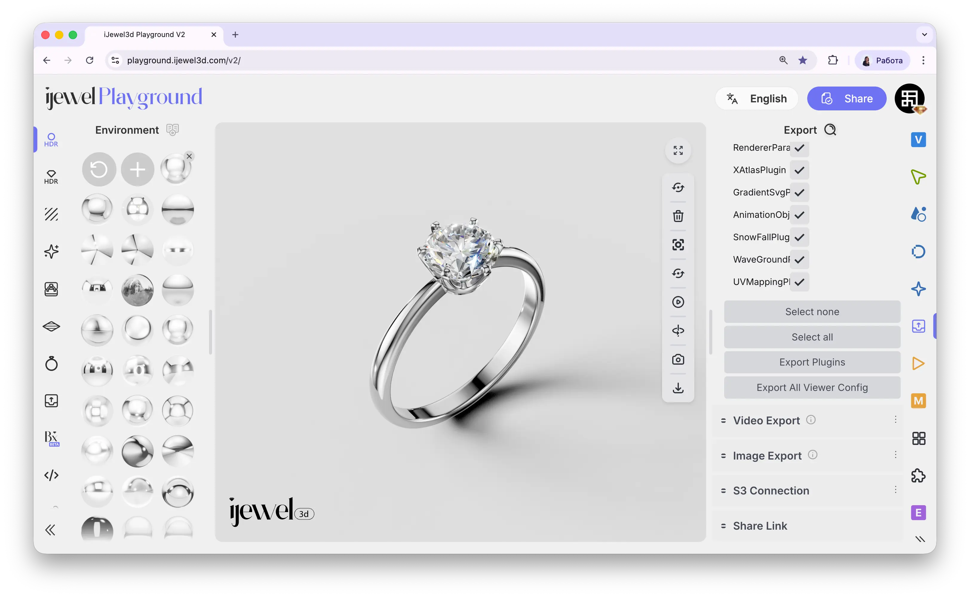
Task: Open the Environment documentation book icon
Action: point(173,130)
